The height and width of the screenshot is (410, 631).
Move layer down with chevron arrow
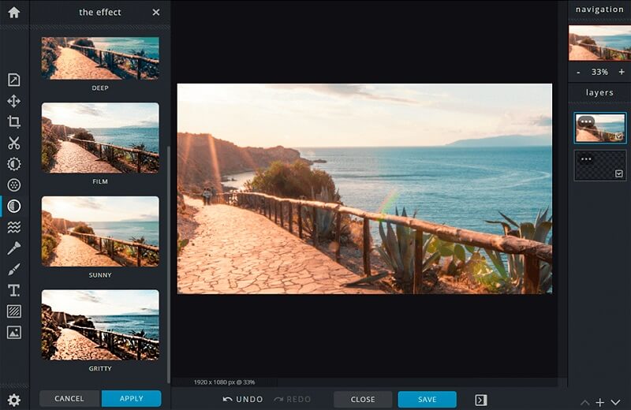[x=616, y=402]
